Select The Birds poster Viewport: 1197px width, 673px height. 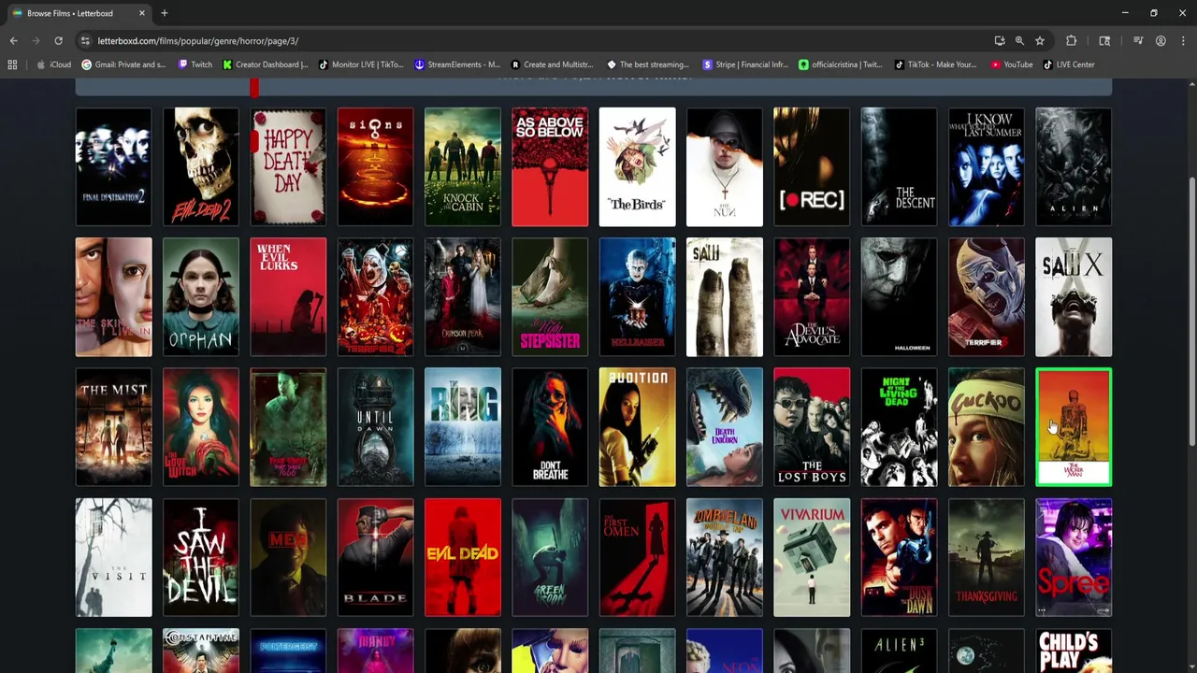tap(637, 166)
